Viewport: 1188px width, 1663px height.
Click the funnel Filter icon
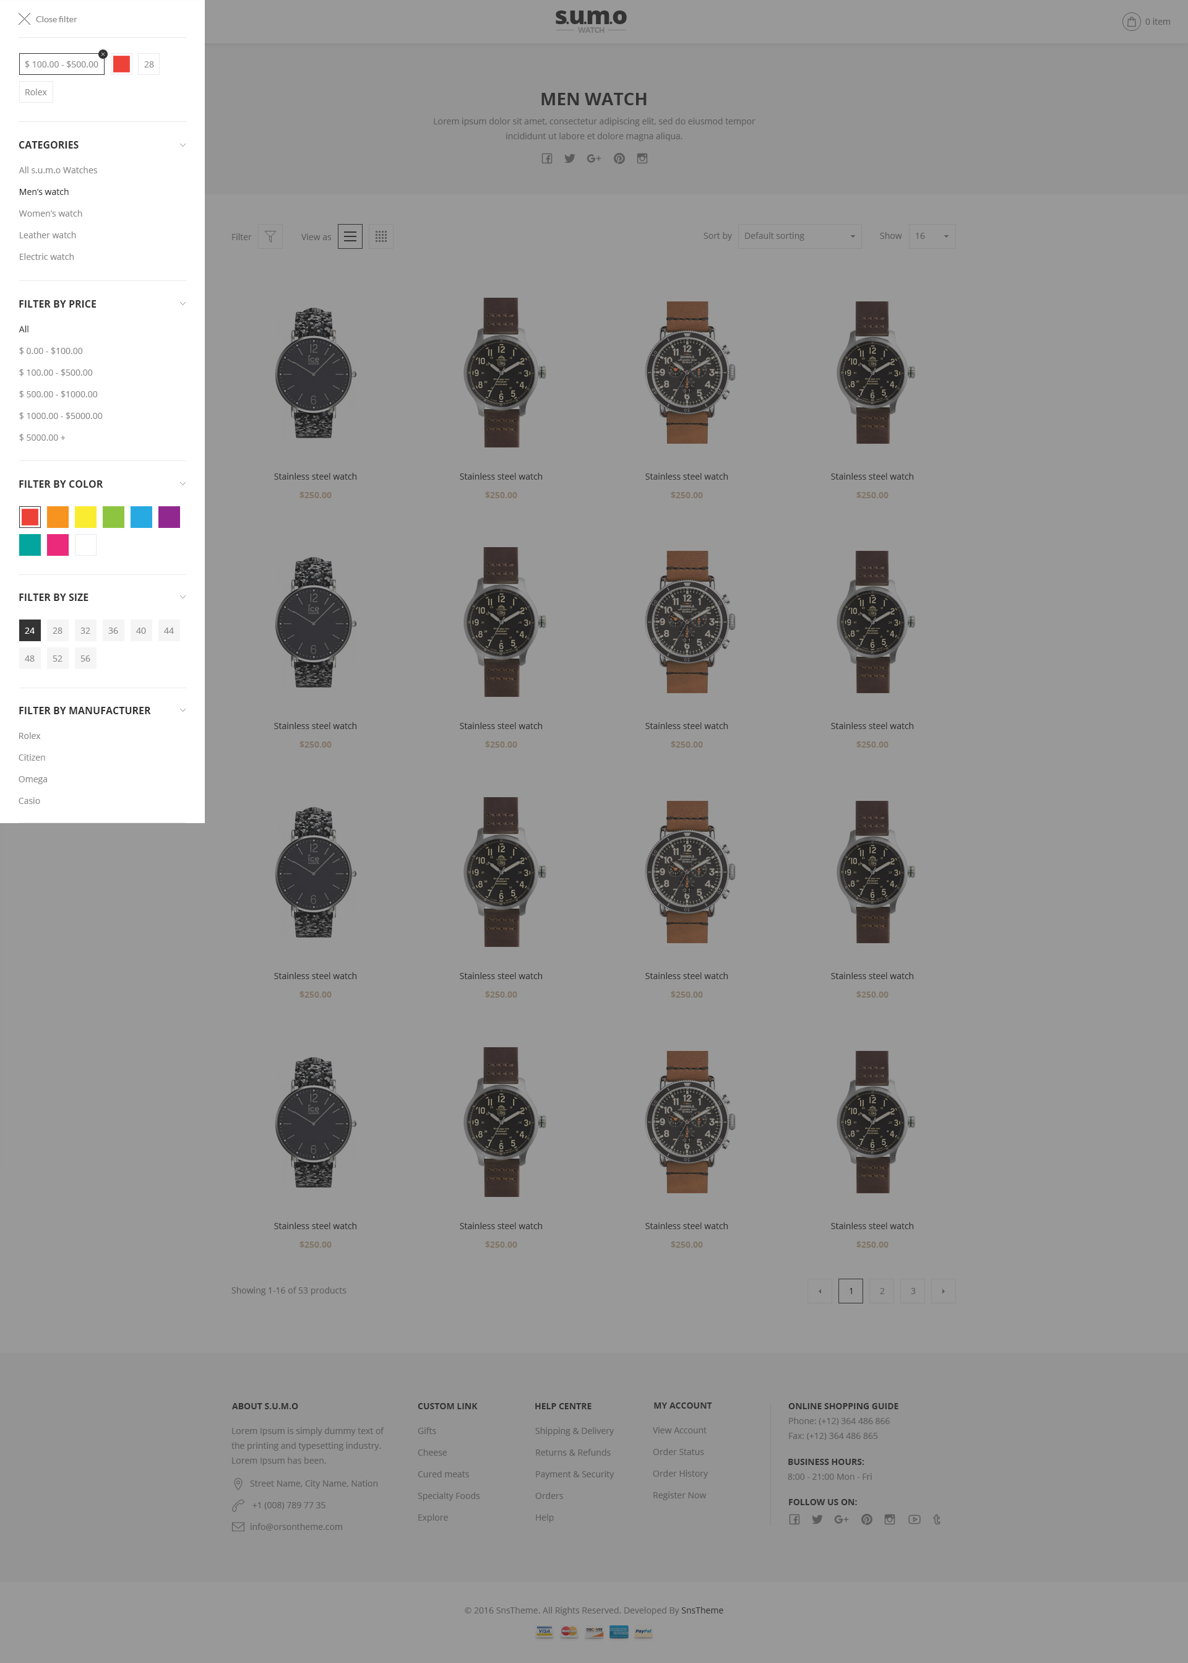270,236
